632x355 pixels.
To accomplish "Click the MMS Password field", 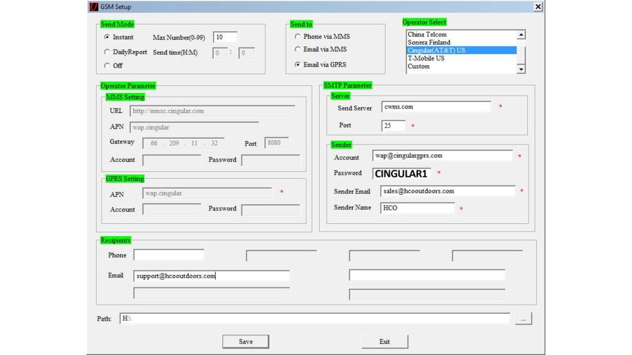I will [271, 160].
